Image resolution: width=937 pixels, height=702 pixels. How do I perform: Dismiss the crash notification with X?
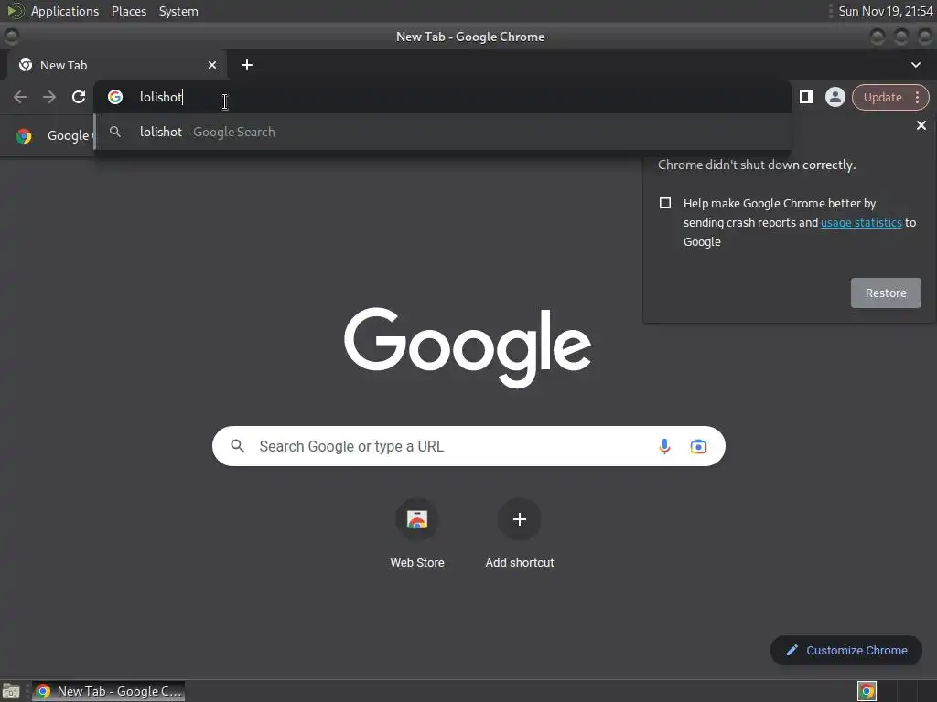click(x=921, y=125)
